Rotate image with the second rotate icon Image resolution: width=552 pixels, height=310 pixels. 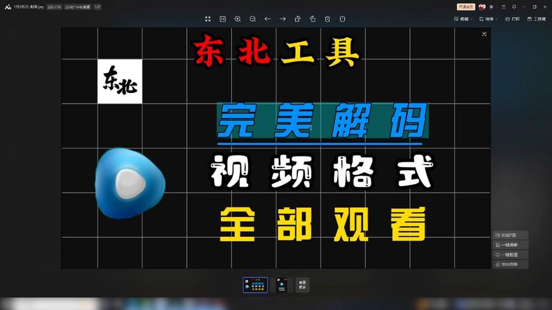pos(312,19)
